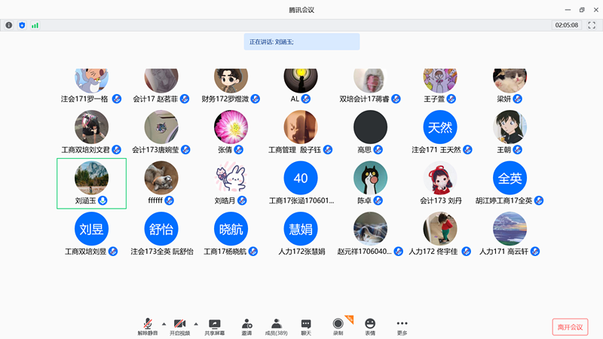Screen dimensions: 603x339
Task: Show meeting info via top-left info icon
Action: coord(9,25)
